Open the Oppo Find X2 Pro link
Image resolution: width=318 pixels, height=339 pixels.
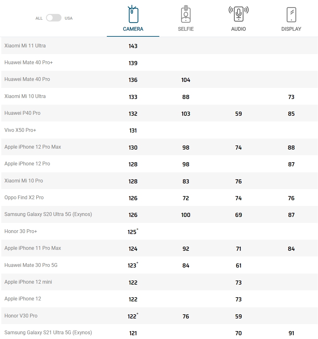coord(24,198)
